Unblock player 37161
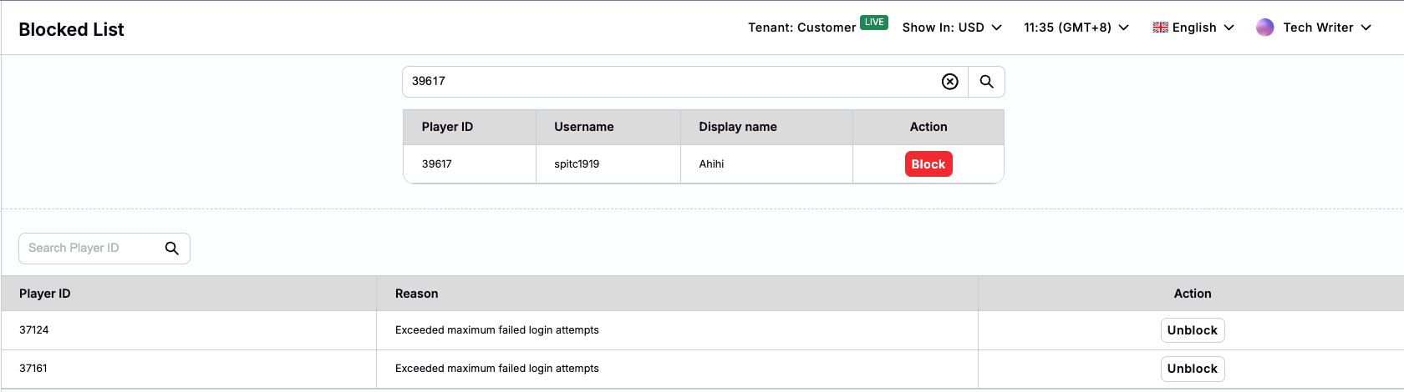 1192,369
